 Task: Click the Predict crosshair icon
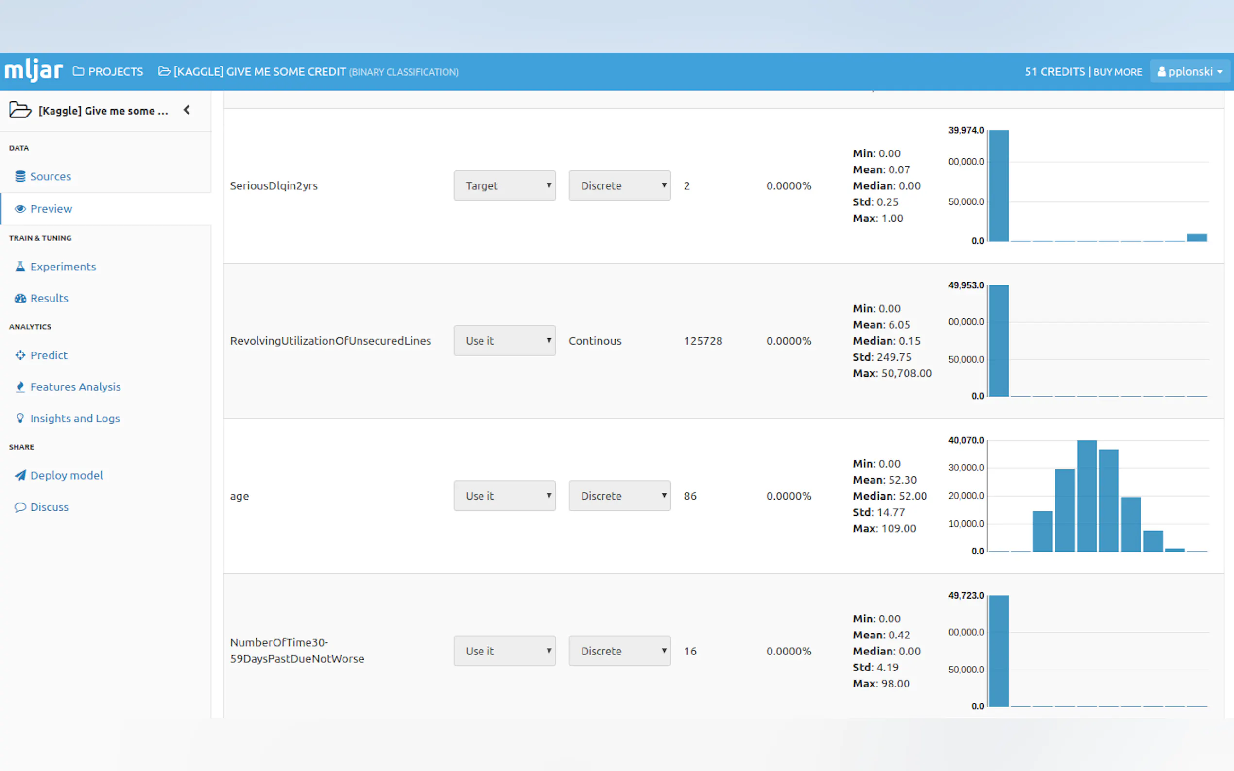click(20, 355)
